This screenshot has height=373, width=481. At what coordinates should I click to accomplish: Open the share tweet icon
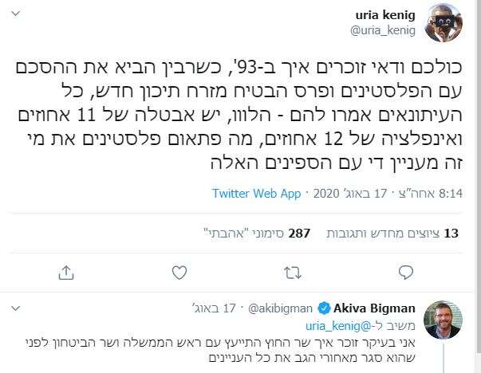65,273
